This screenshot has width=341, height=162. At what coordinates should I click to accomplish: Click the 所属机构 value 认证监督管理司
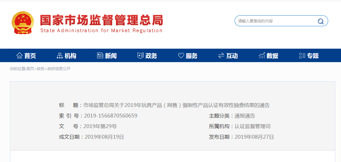click(x=253, y=126)
